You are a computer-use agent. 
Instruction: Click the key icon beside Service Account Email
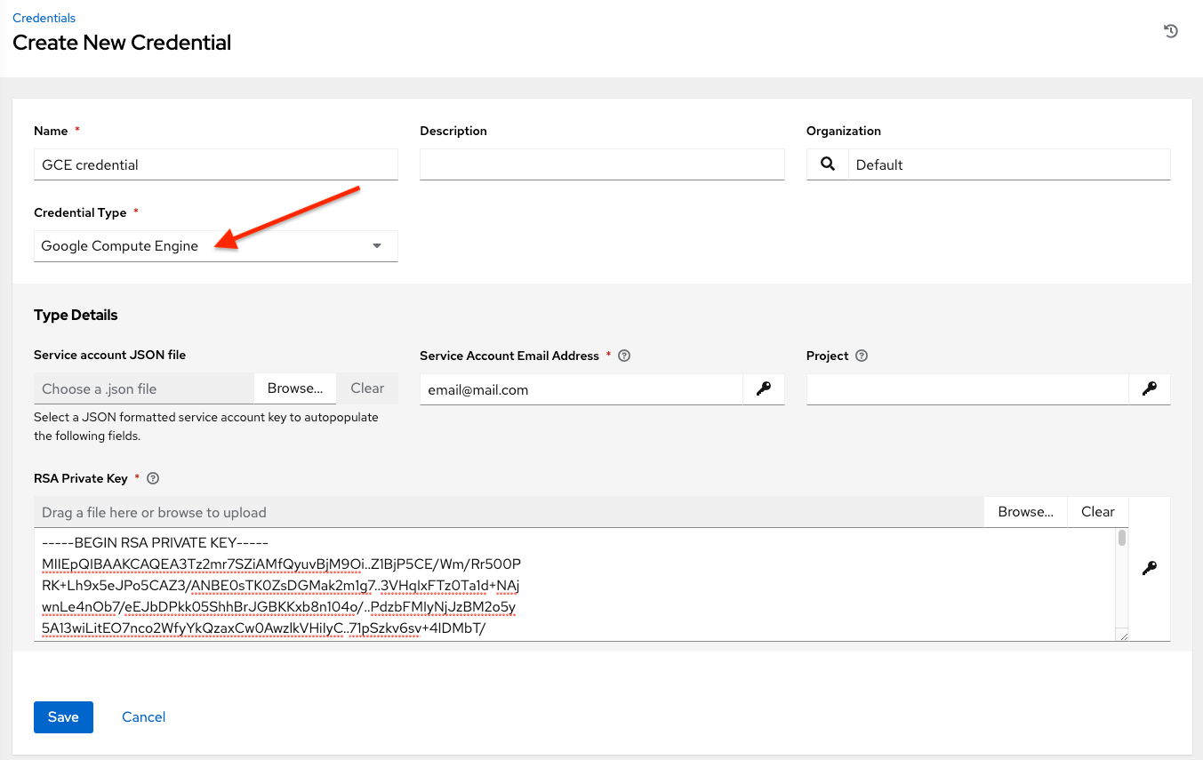(x=764, y=389)
